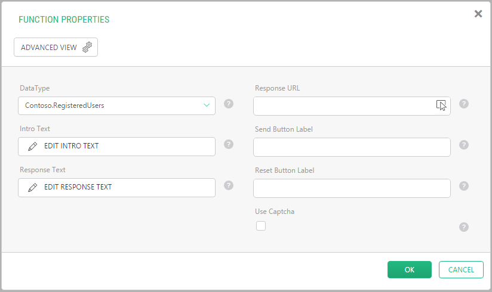492x292 pixels.
Task: Confirm with the OK button
Action: coord(410,269)
